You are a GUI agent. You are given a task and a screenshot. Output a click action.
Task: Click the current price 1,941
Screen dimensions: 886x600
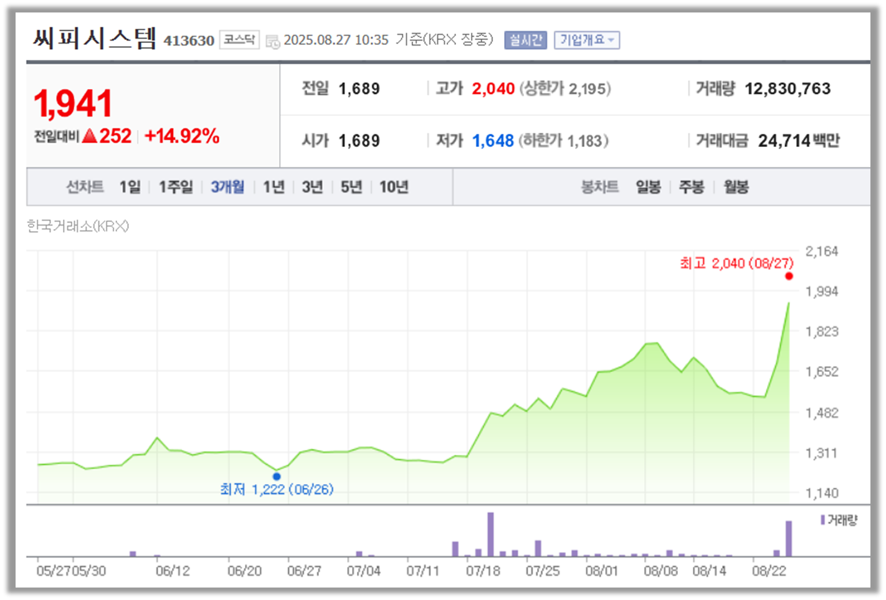(x=73, y=103)
